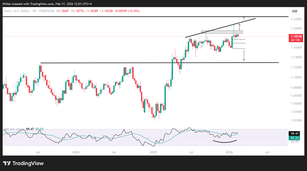The width and height of the screenshot is (307, 171).
Task: Click the FOREXCOM source label
Action: tap(47, 11)
